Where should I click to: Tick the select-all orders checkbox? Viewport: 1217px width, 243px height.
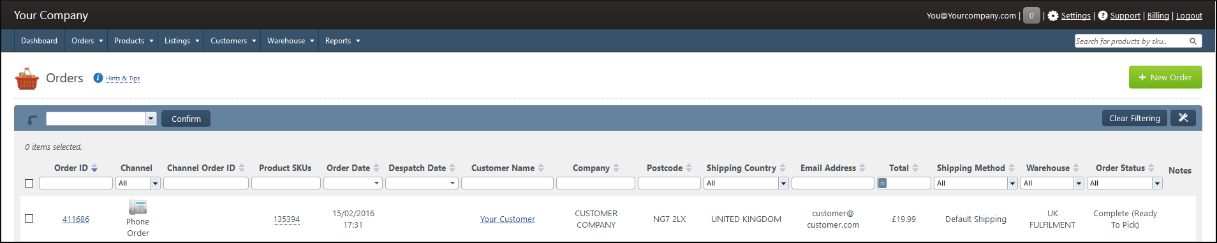(29, 184)
